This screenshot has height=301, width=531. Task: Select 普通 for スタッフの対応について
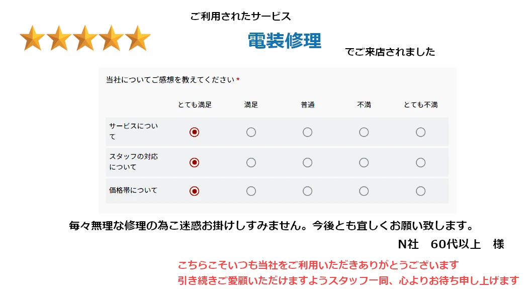click(x=307, y=163)
